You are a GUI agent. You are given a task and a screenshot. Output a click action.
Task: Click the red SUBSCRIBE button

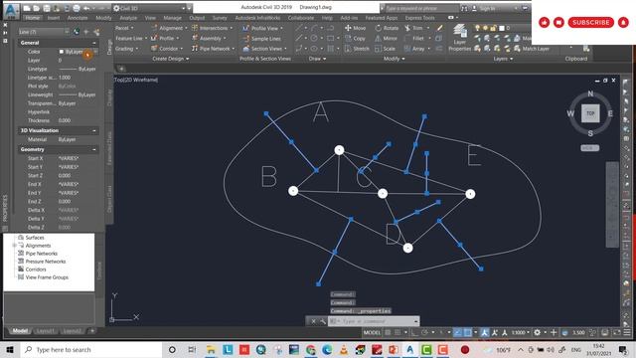[x=591, y=22]
